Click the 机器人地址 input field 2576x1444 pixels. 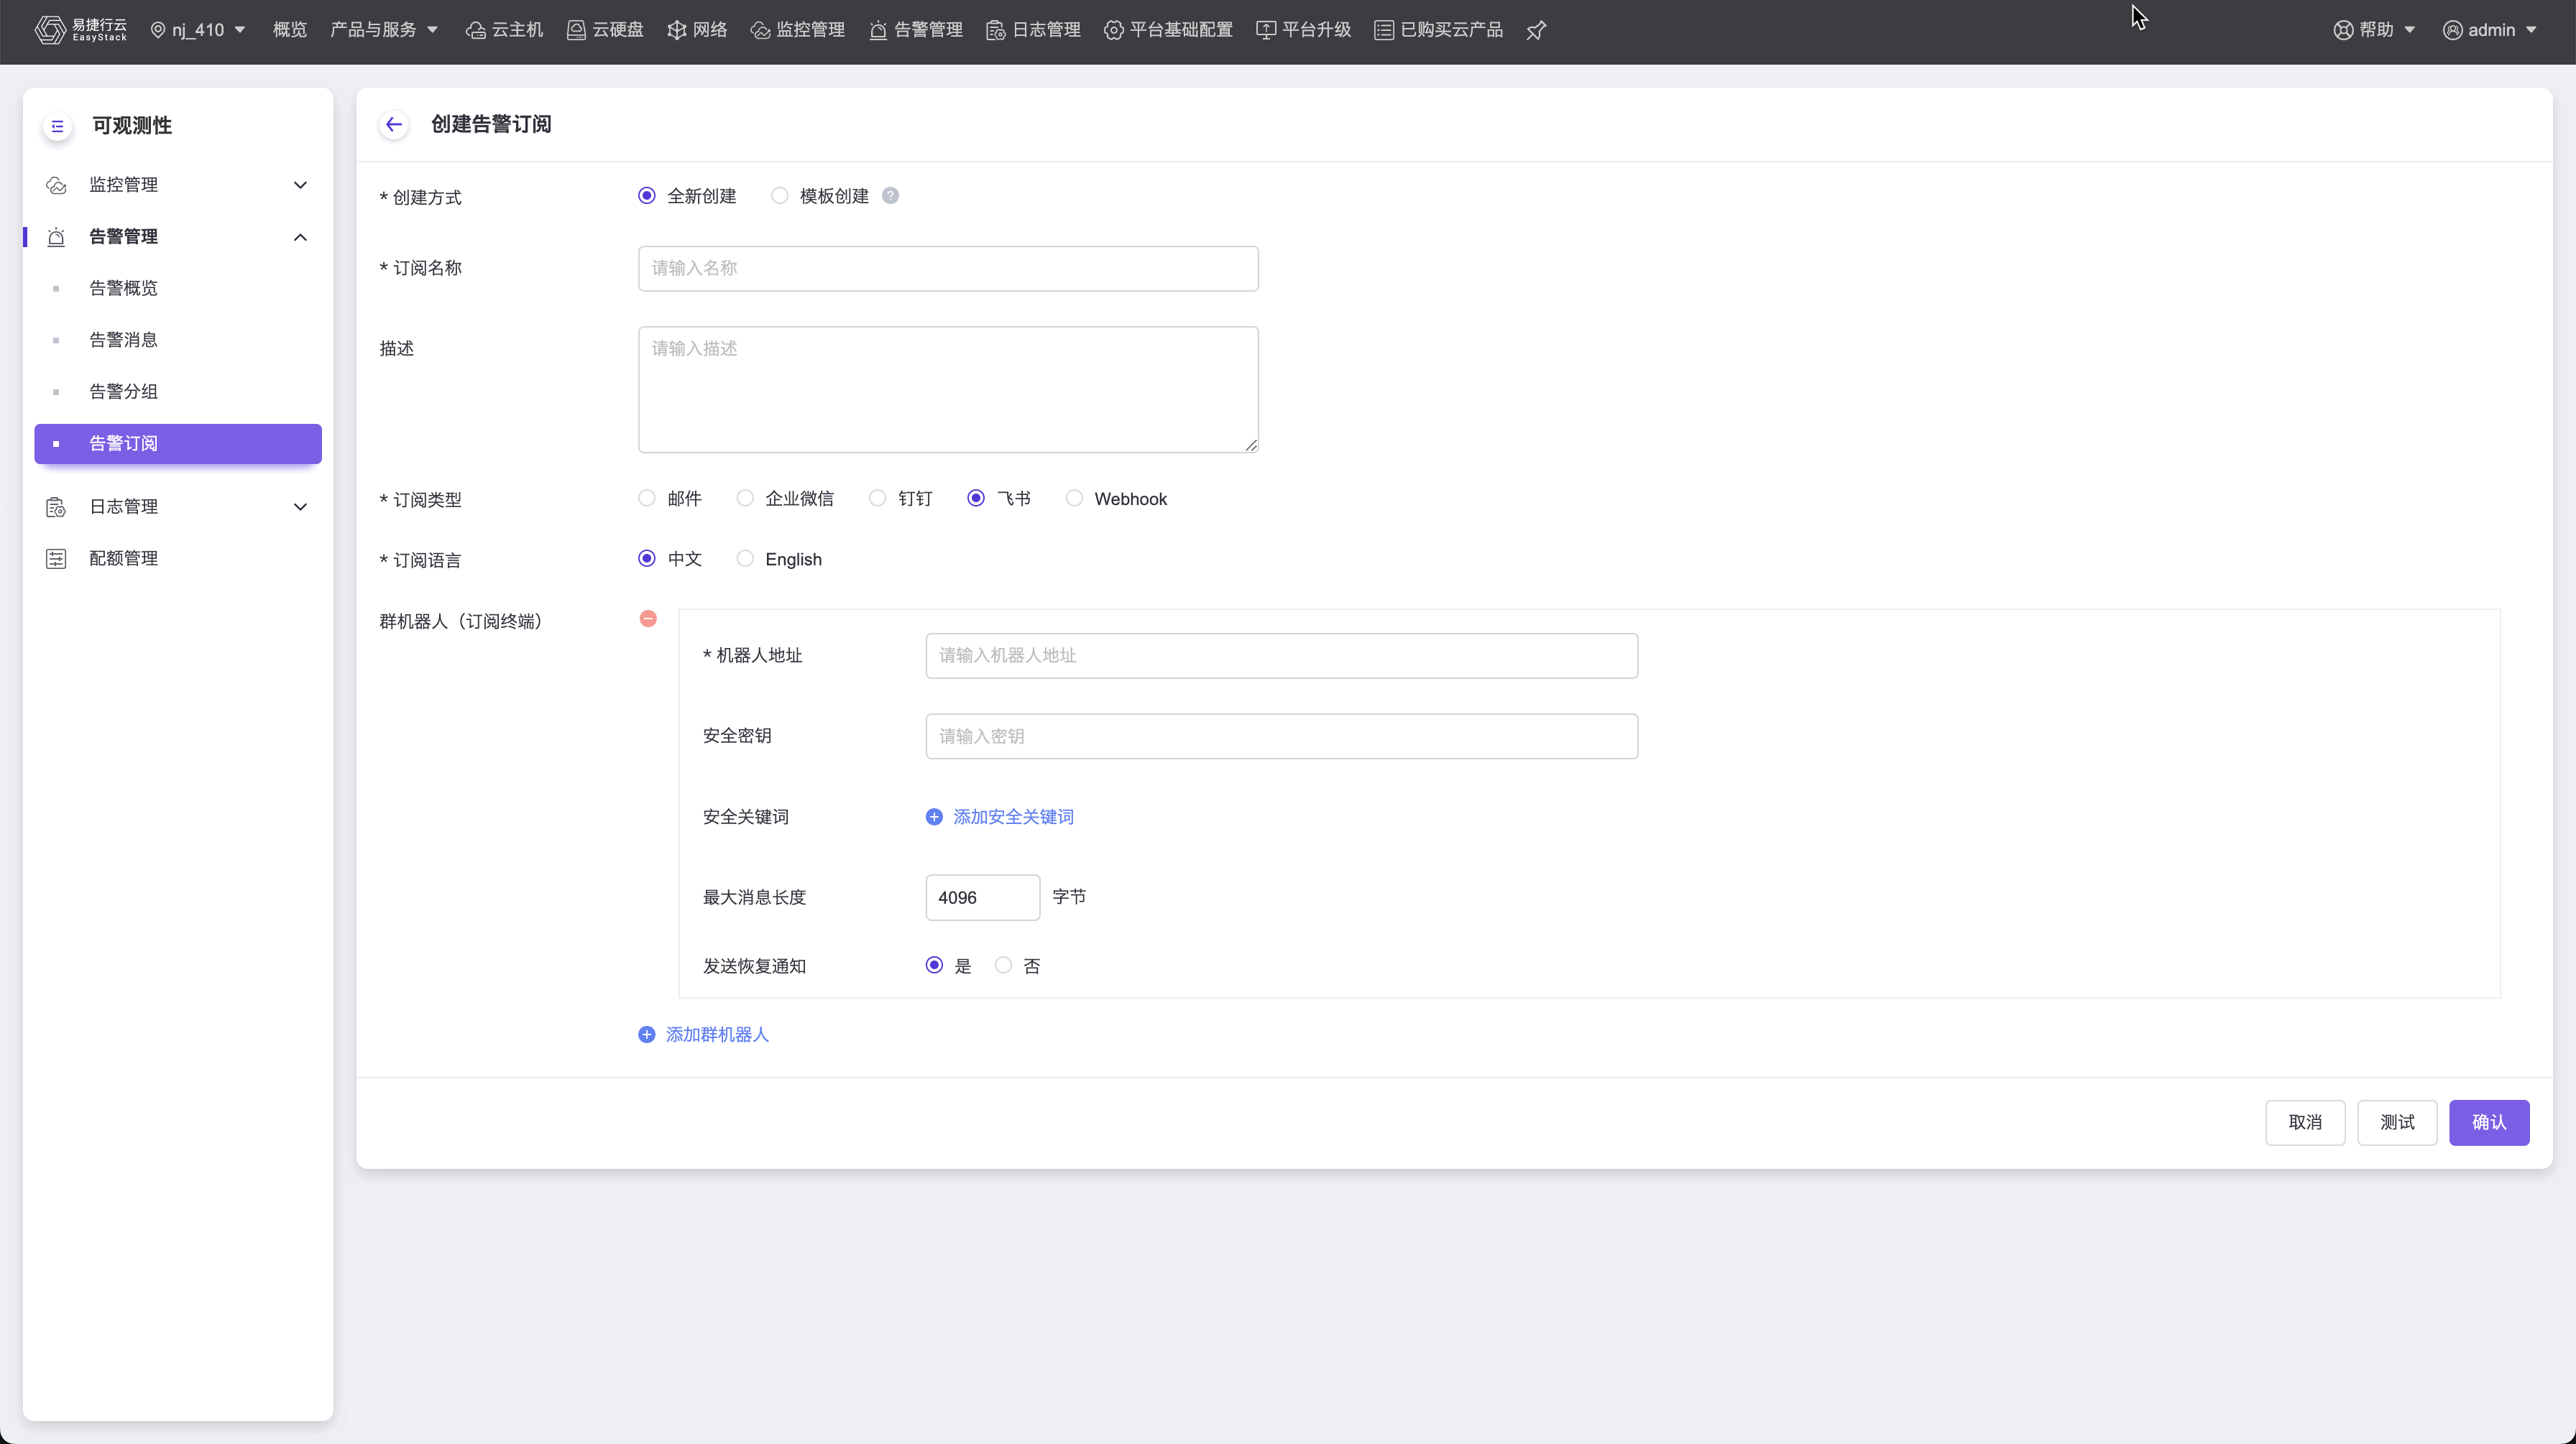(1281, 655)
